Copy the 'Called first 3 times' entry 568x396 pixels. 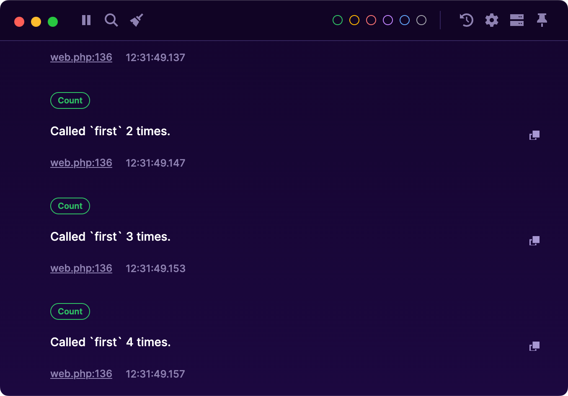pyautogui.click(x=534, y=241)
